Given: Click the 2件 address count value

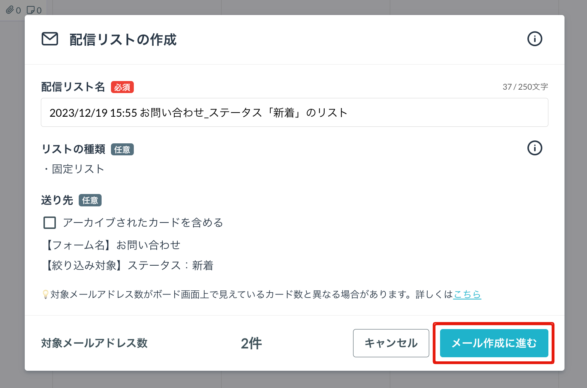Looking at the screenshot, I should coord(251,343).
